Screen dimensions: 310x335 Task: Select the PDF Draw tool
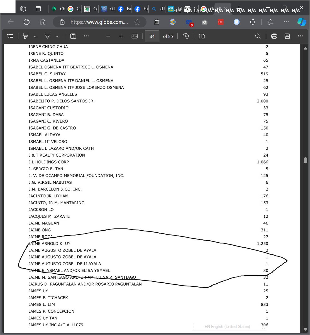pyautogui.click(x=48, y=36)
